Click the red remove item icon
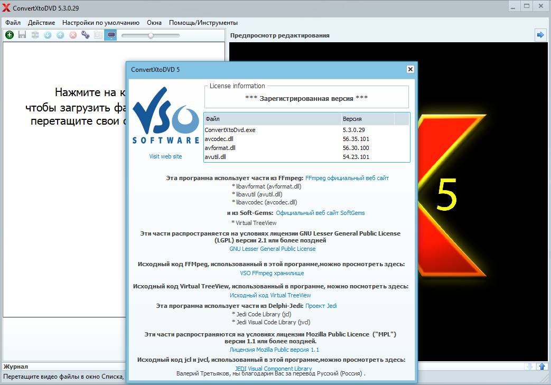 pyautogui.click(x=73, y=35)
